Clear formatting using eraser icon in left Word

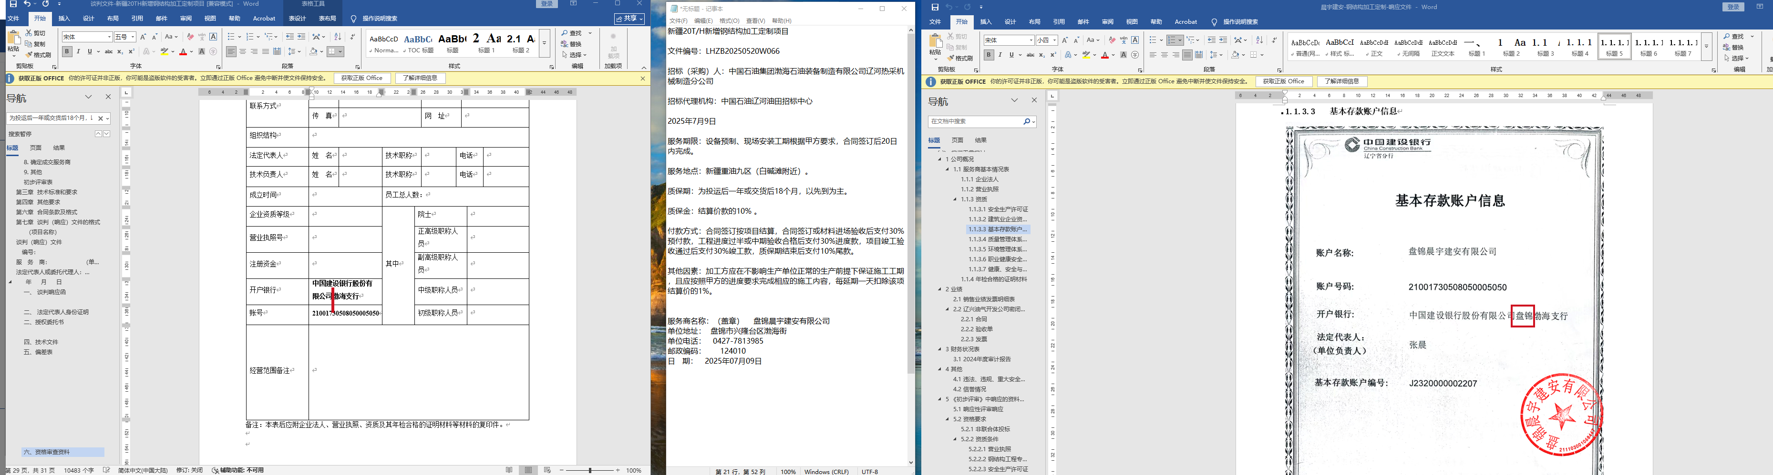click(x=191, y=37)
